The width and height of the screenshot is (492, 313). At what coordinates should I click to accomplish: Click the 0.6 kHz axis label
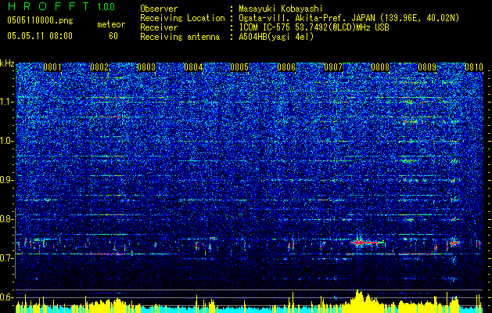point(7,297)
